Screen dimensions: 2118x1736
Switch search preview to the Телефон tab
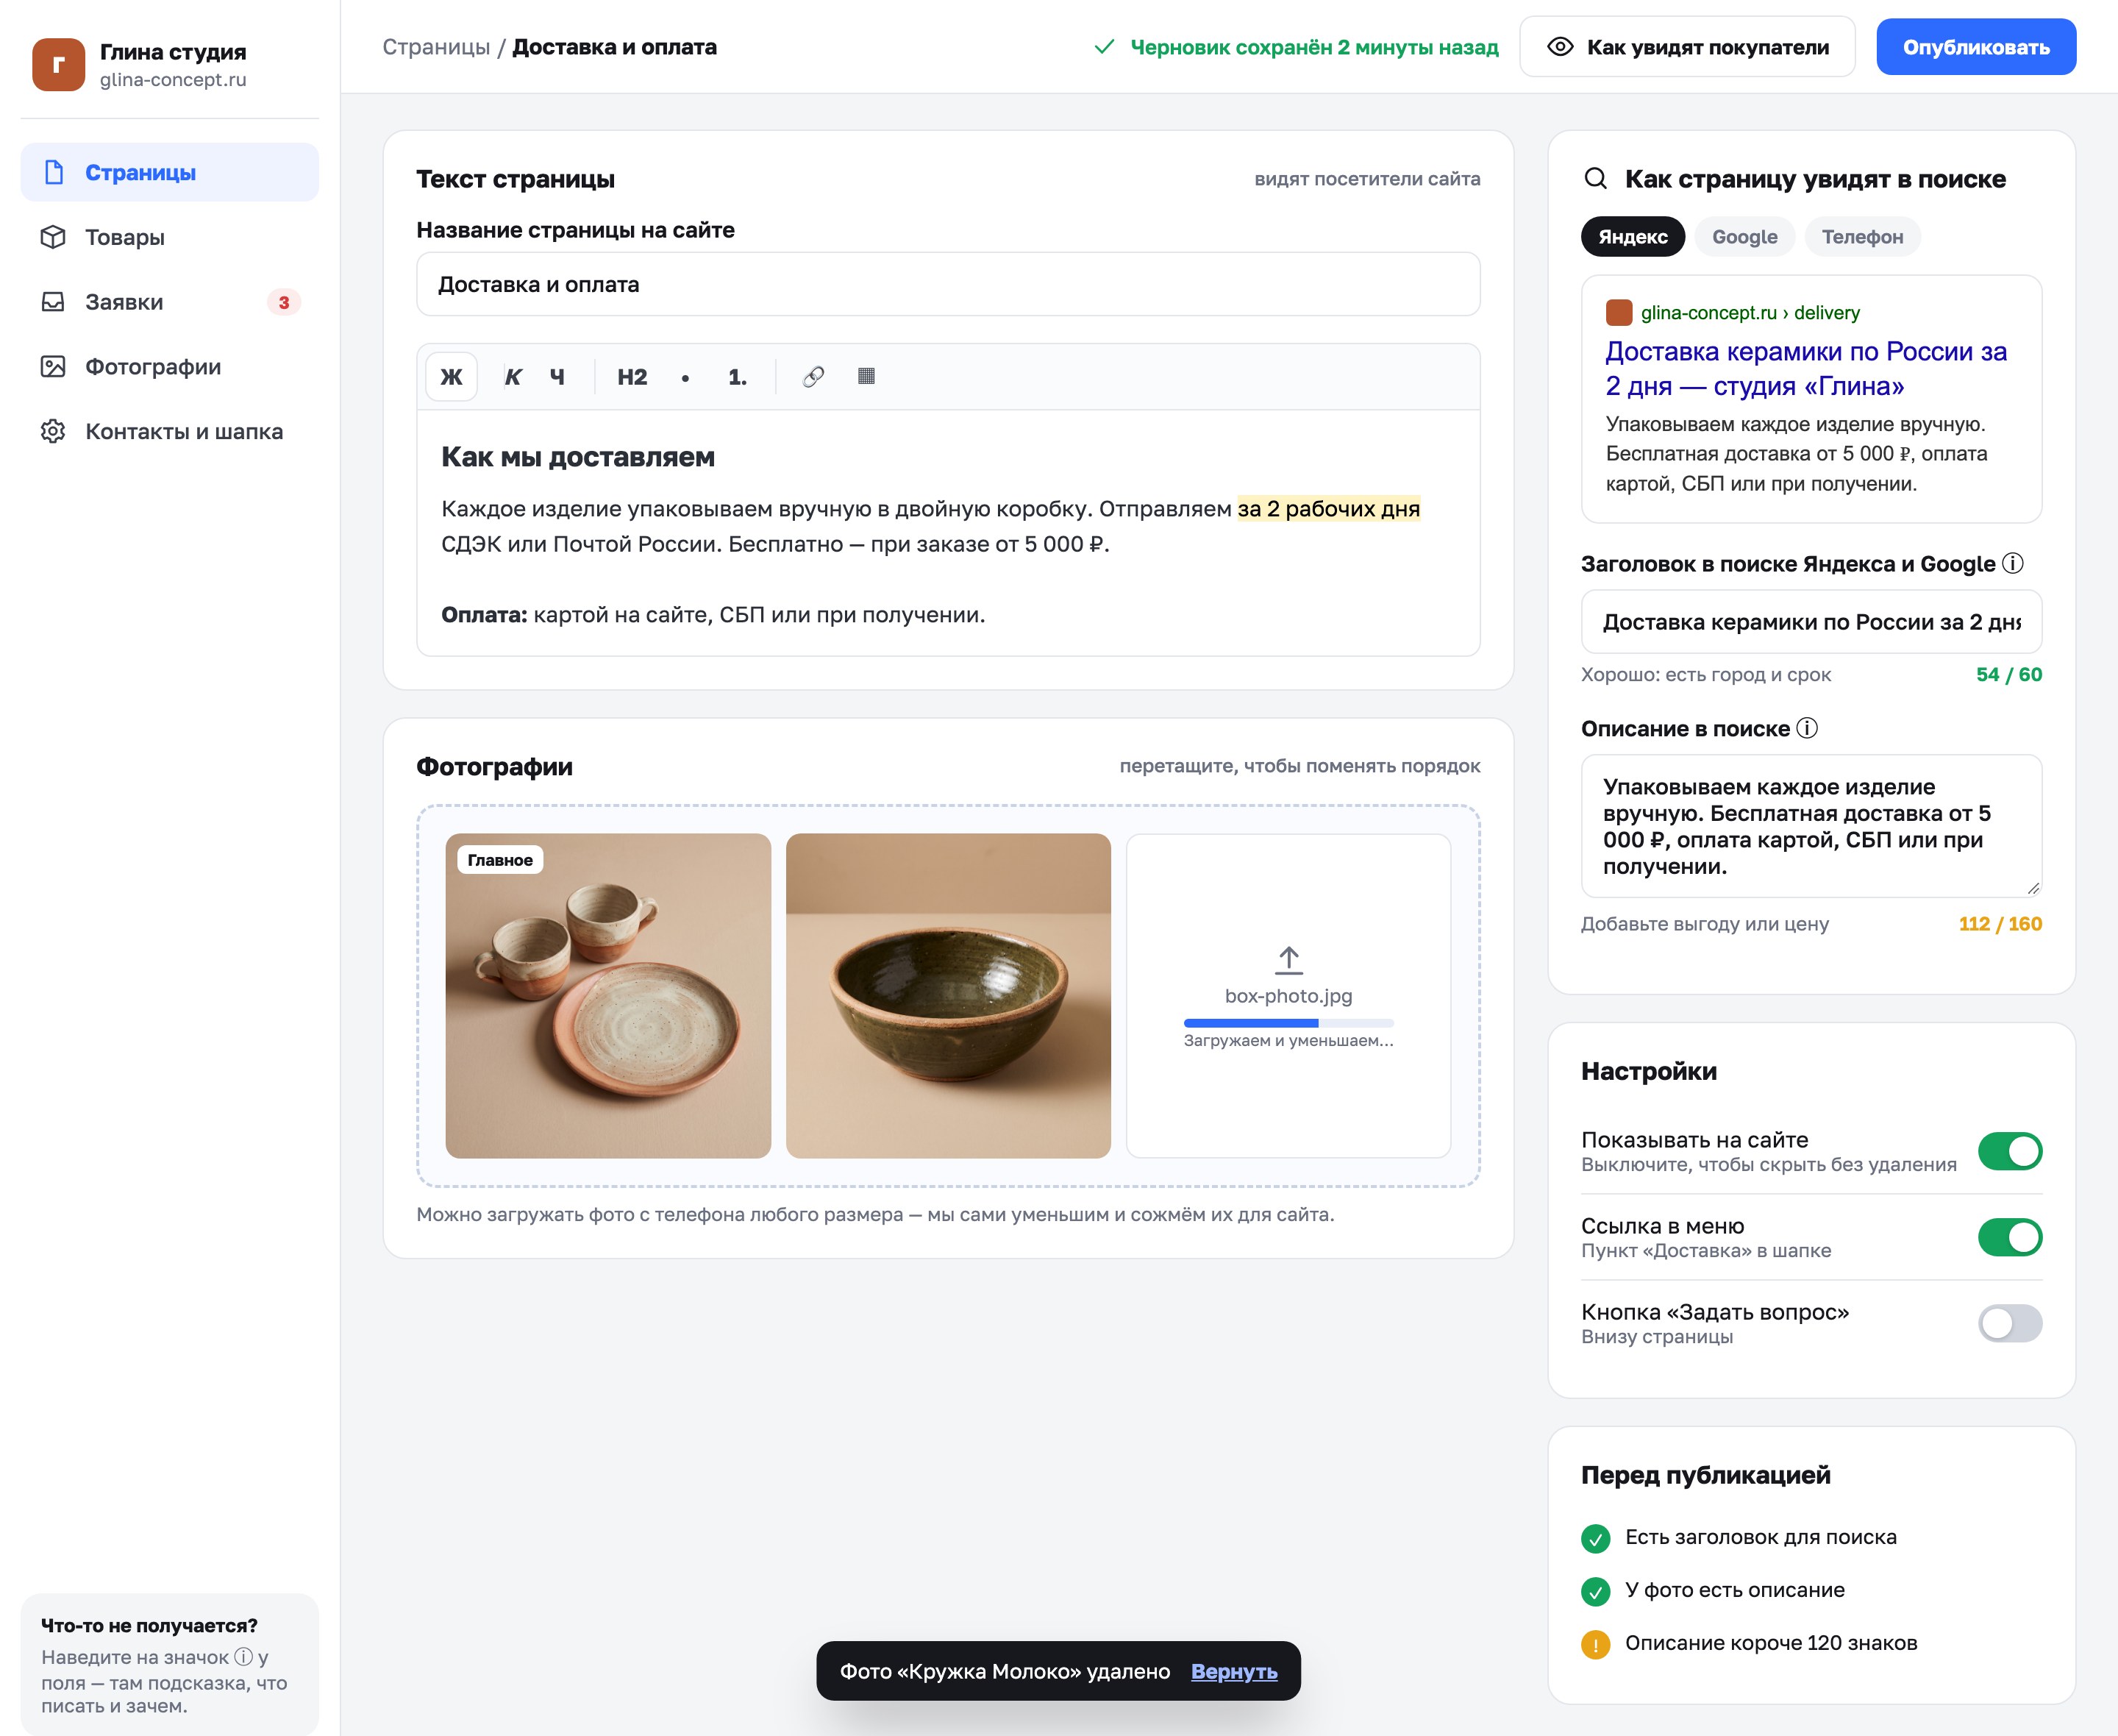tap(1862, 237)
